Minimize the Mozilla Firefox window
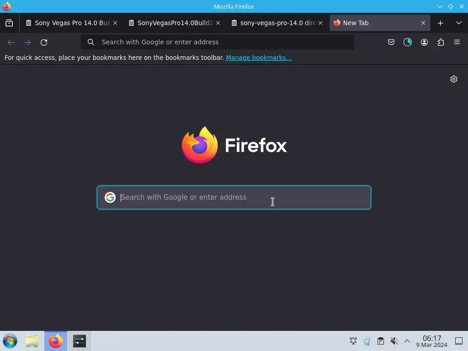468x351 pixels. coord(440,6)
